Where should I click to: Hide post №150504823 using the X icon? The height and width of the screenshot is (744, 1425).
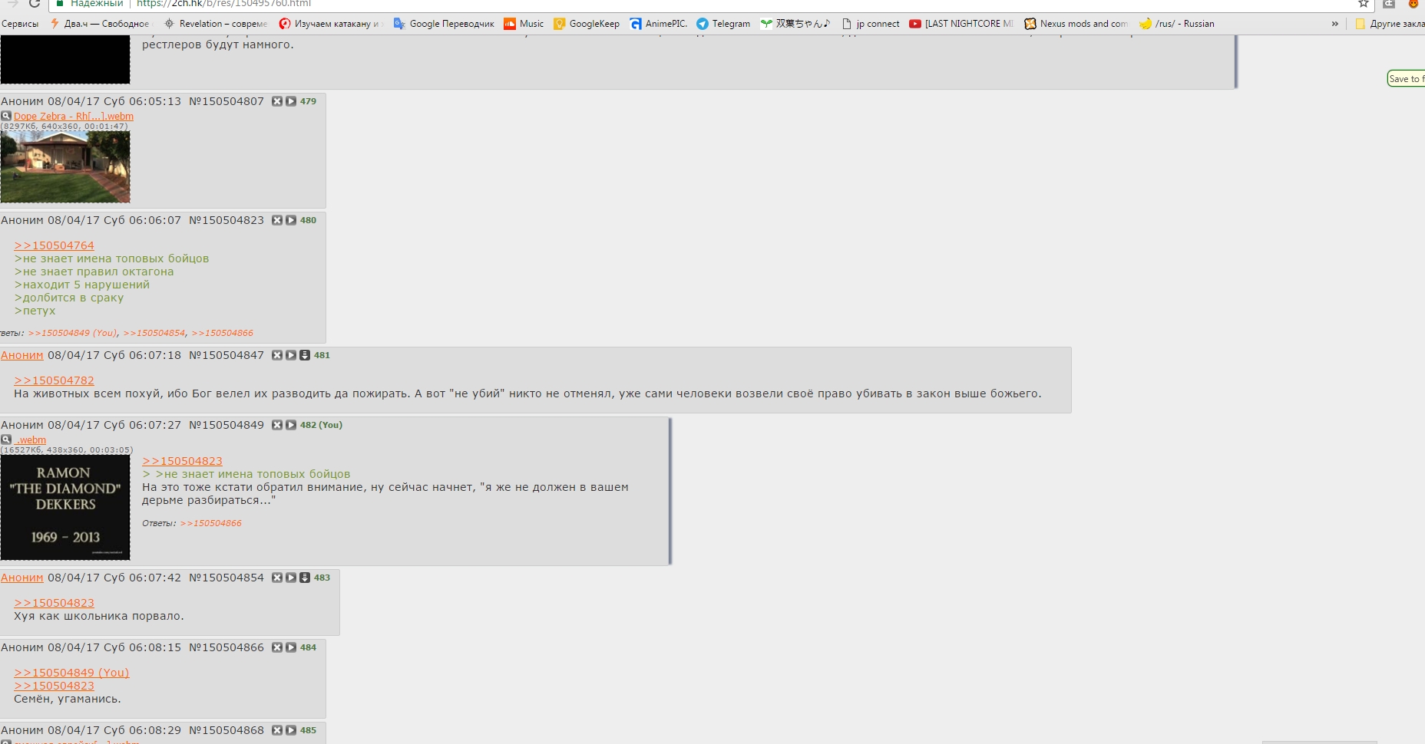[277, 220]
